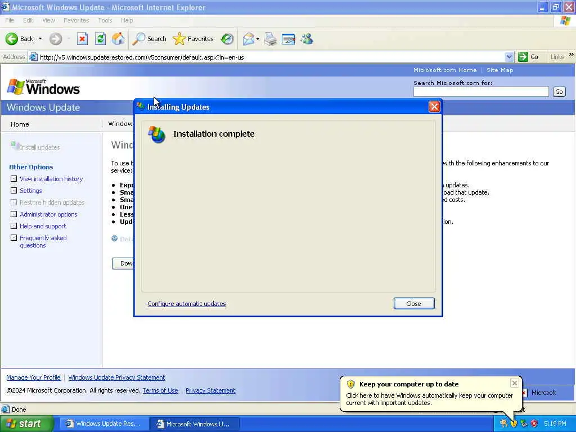This screenshot has height=432, width=576.
Task: Click the Go button beside Microsoft search
Action: [x=559, y=92]
